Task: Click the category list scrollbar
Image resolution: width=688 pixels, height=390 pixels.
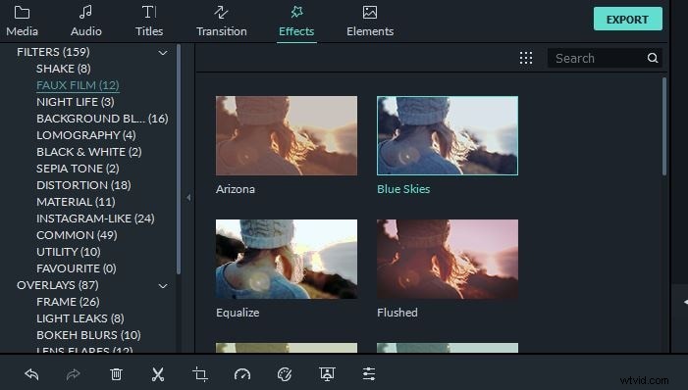Action: [179, 159]
